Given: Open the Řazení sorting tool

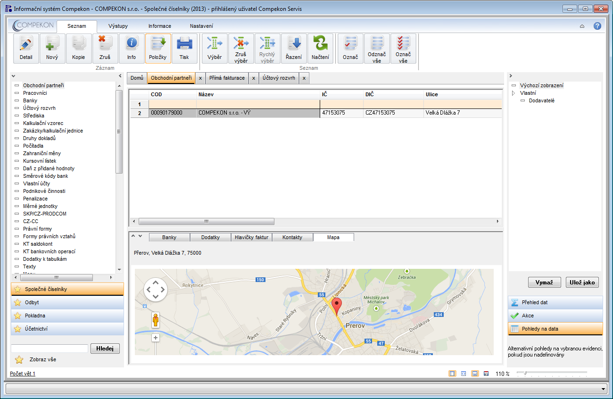Looking at the screenshot, I should [x=294, y=48].
